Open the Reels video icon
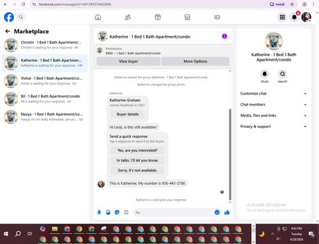This screenshot has width=319, height=244. point(158,17)
